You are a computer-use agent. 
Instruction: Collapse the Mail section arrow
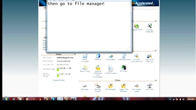tap(156, 50)
